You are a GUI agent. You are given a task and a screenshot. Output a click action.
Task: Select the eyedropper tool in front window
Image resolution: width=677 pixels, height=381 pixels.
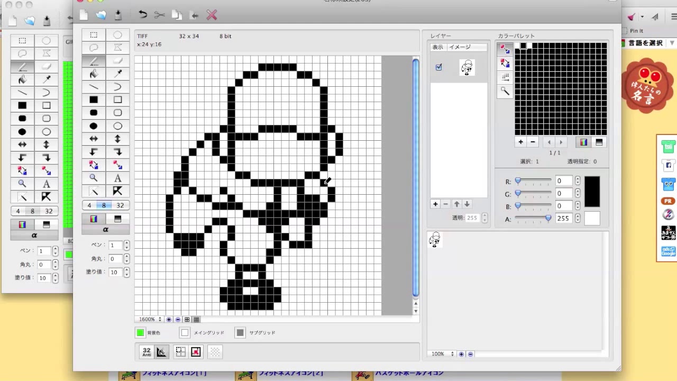coord(117,74)
